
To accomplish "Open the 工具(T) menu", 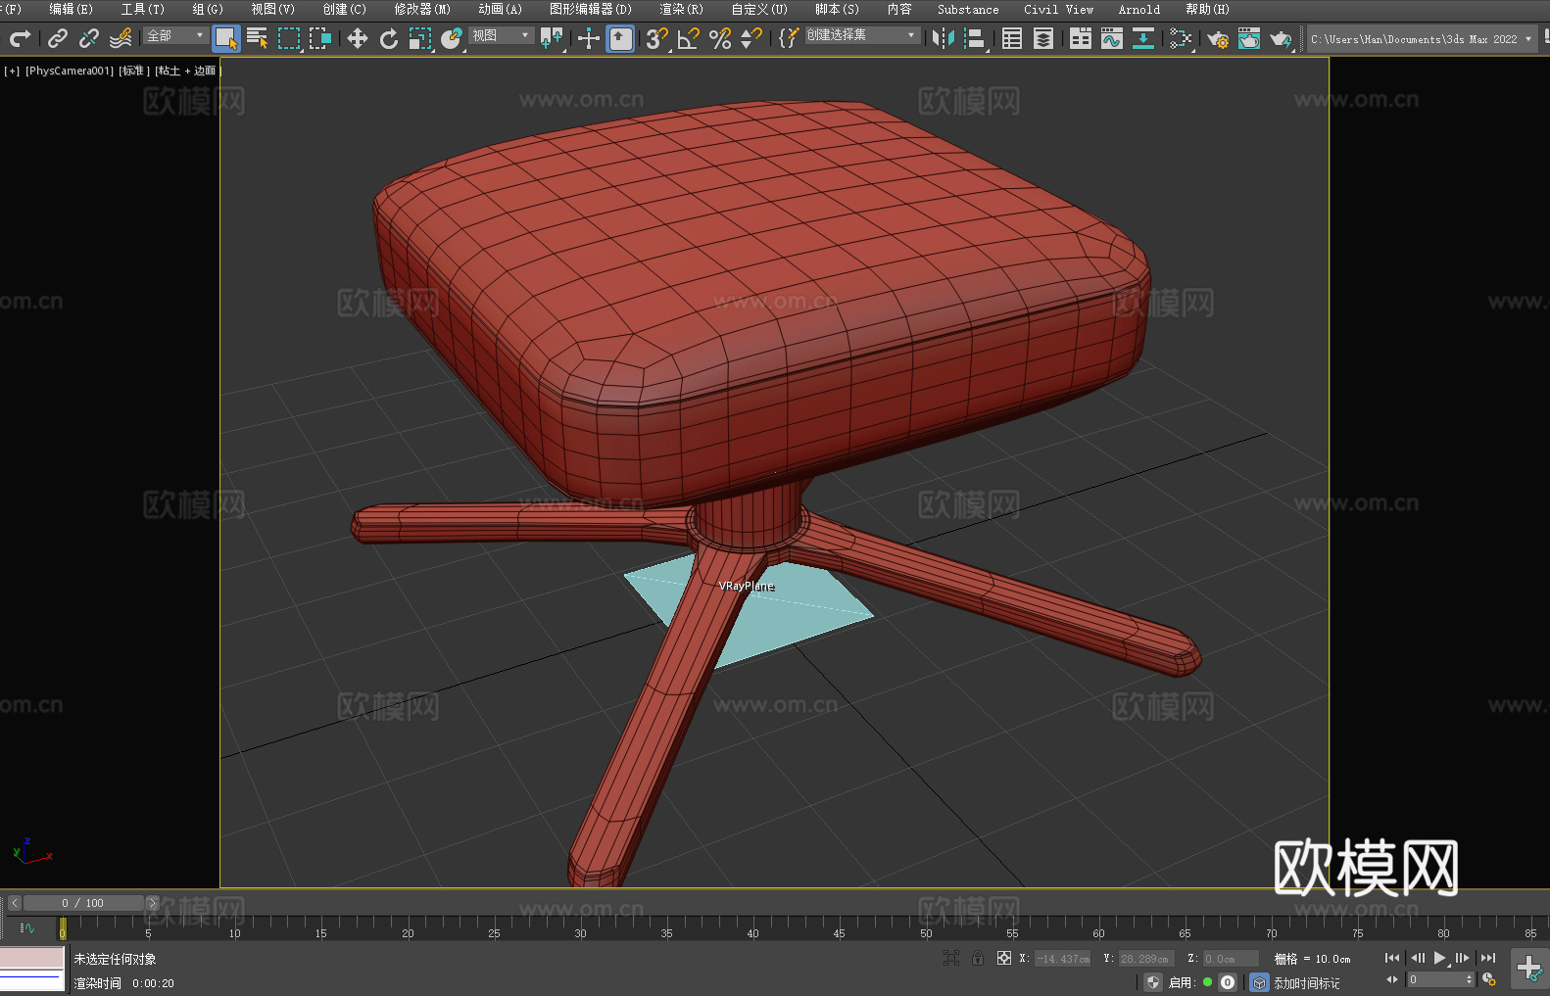I will [x=143, y=9].
